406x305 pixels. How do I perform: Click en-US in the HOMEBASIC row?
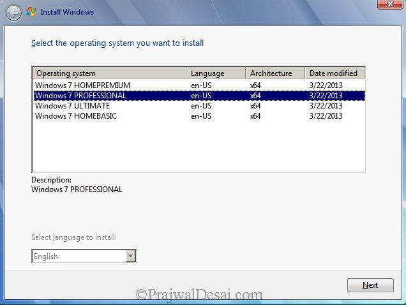(201, 116)
